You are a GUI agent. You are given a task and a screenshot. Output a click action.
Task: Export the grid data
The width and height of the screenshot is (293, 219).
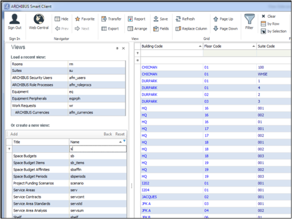pyautogui.click(x=110, y=29)
